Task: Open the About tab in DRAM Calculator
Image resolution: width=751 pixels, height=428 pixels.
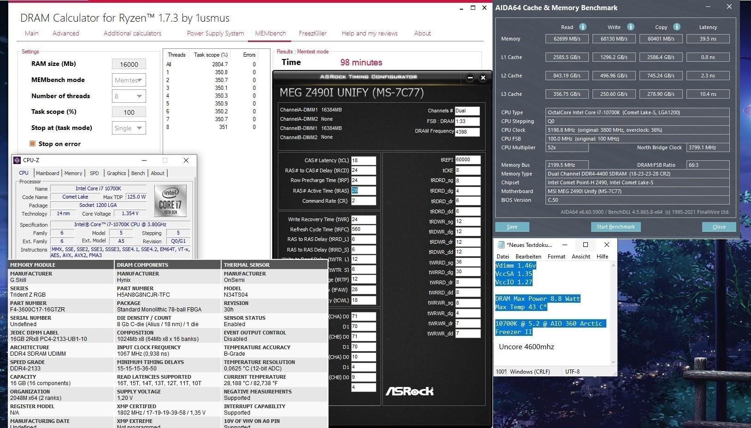Action: 422,33
